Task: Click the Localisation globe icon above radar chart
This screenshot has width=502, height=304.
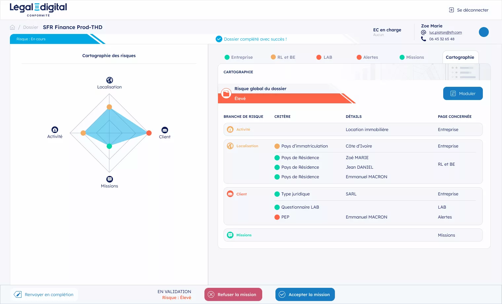Action: (109, 80)
